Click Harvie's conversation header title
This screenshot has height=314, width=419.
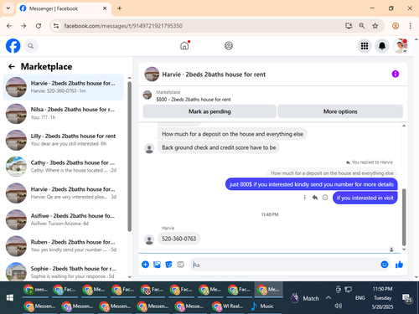(x=214, y=75)
